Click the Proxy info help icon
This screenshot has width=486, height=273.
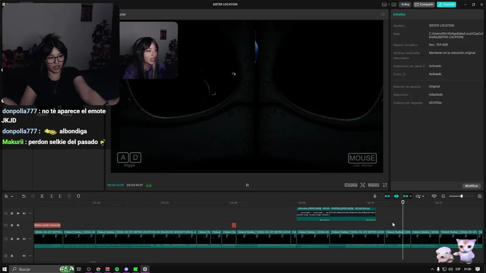(404, 74)
